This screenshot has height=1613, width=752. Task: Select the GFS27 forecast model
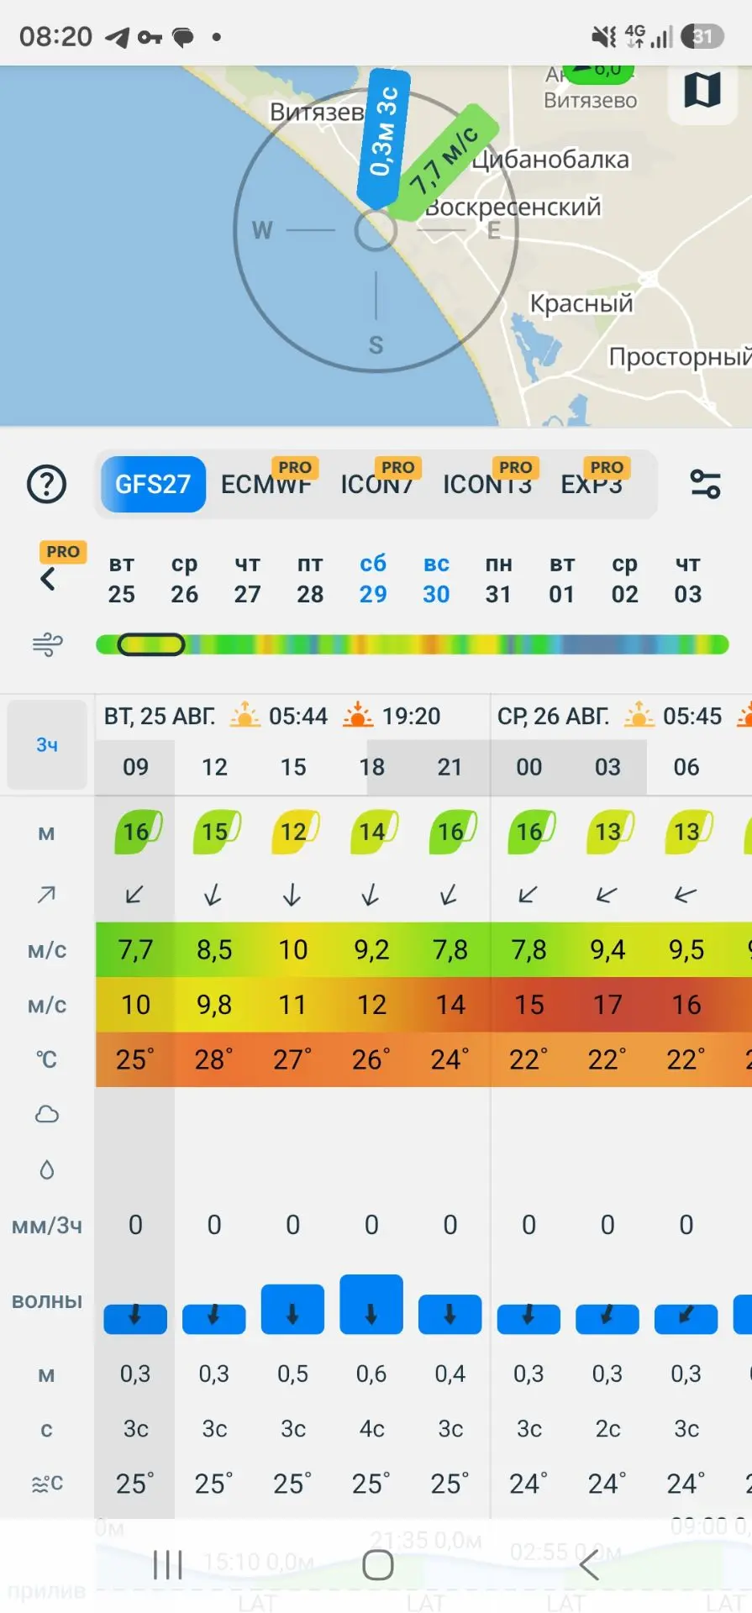coord(153,485)
